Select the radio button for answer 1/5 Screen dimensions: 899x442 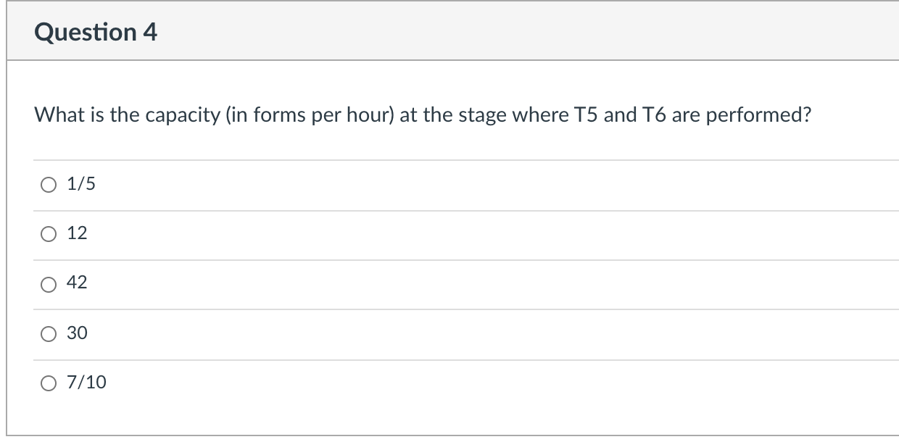pos(48,185)
